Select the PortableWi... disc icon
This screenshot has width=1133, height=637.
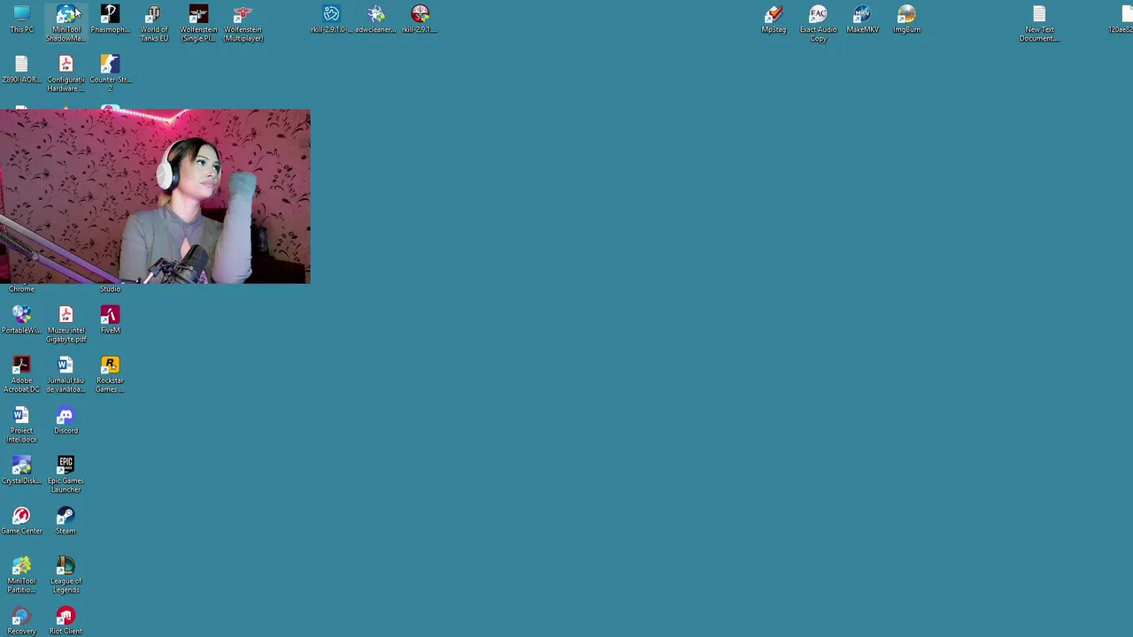(x=21, y=320)
